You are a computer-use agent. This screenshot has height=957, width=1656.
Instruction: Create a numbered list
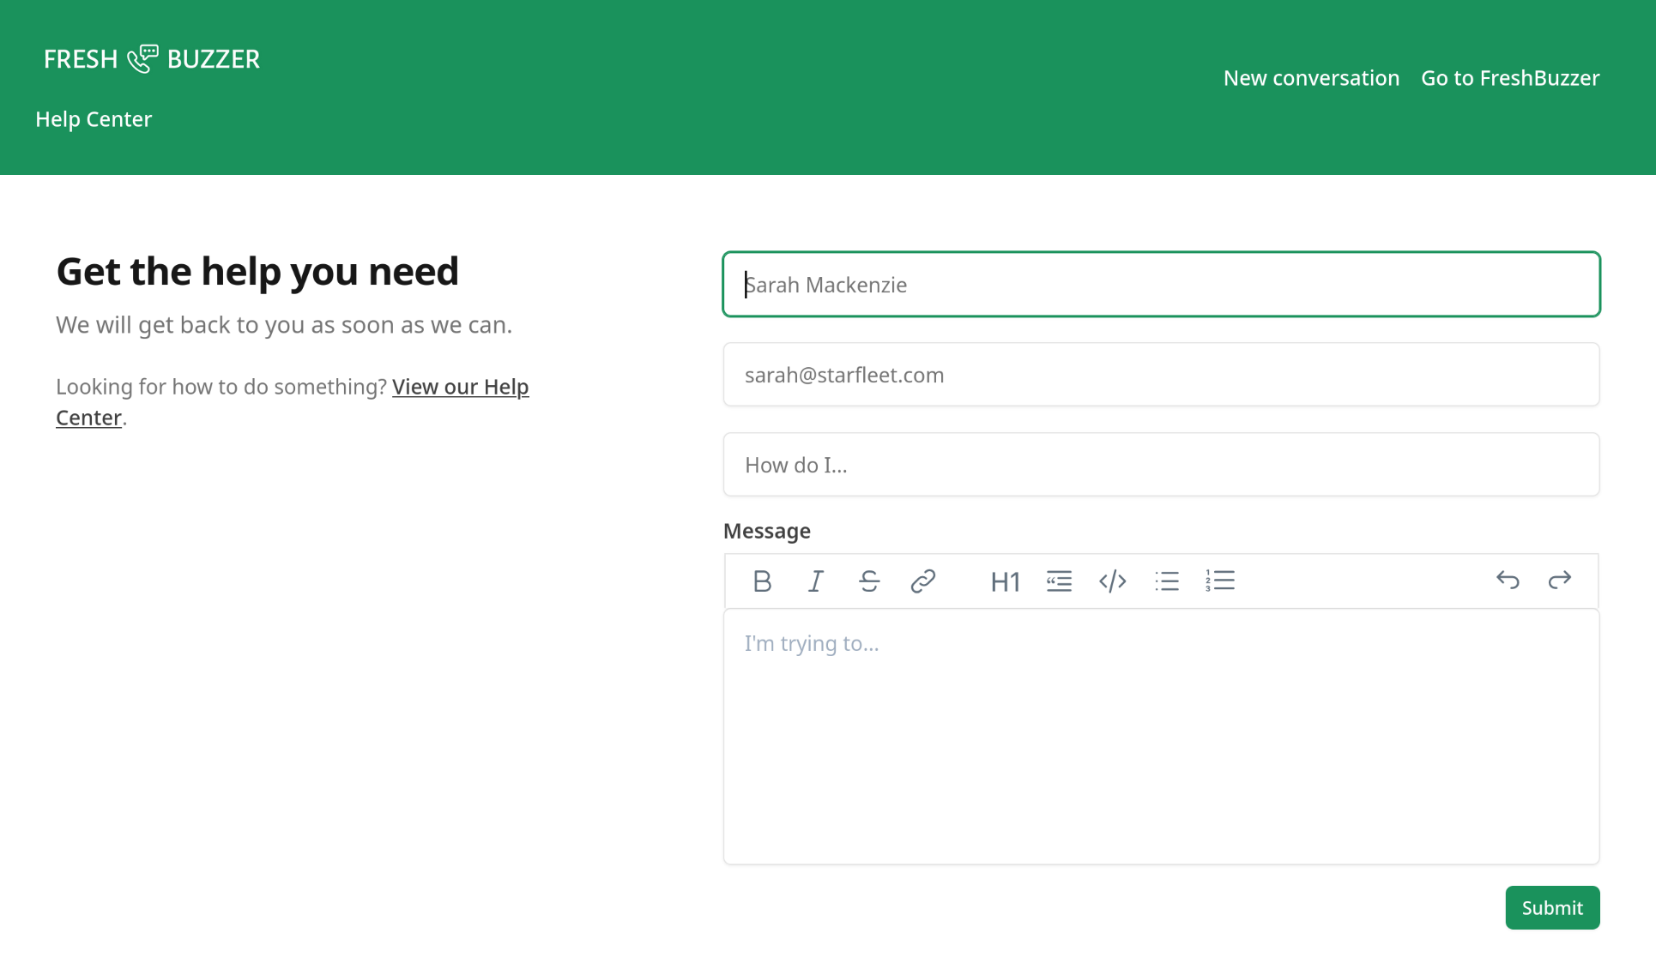click(1219, 581)
